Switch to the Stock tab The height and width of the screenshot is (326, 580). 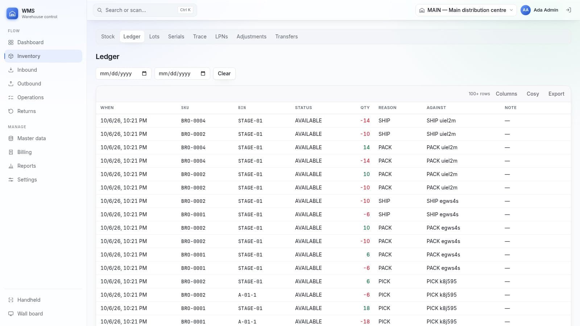(108, 37)
